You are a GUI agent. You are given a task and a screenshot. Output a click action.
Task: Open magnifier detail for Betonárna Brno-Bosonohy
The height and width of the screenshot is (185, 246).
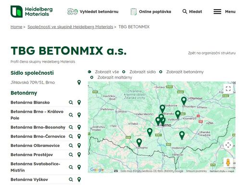(71, 127)
